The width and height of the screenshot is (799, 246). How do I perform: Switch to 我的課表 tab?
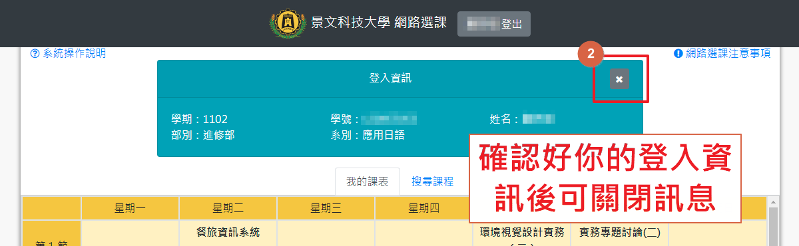point(368,181)
